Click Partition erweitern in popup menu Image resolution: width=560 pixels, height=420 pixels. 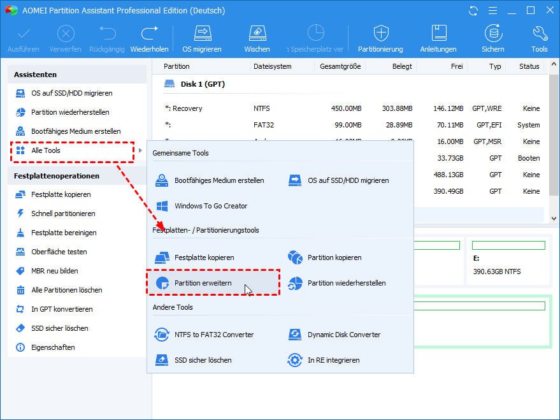[213, 283]
